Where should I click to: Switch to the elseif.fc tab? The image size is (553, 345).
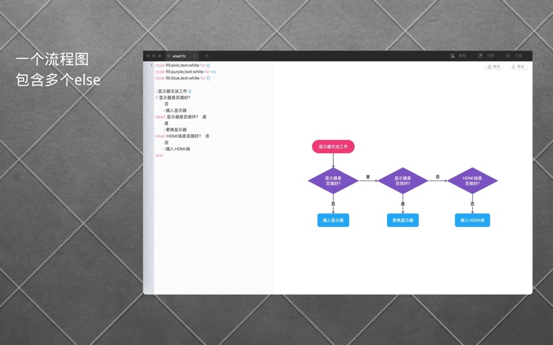[x=178, y=56]
